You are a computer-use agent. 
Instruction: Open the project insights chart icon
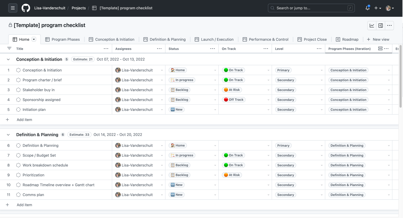click(x=372, y=26)
